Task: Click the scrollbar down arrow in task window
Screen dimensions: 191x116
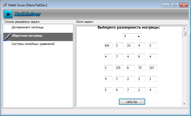Action: click(184, 104)
